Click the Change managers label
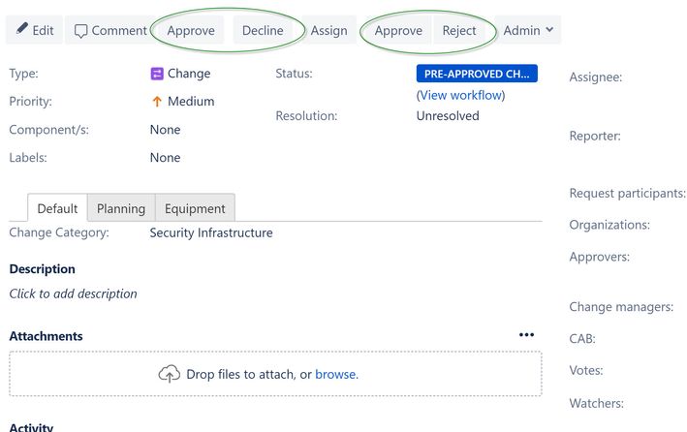The height and width of the screenshot is (432, 687). (621, 307)
